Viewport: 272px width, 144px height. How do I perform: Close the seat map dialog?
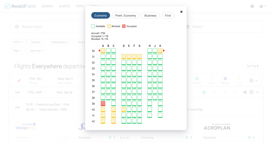181,12
